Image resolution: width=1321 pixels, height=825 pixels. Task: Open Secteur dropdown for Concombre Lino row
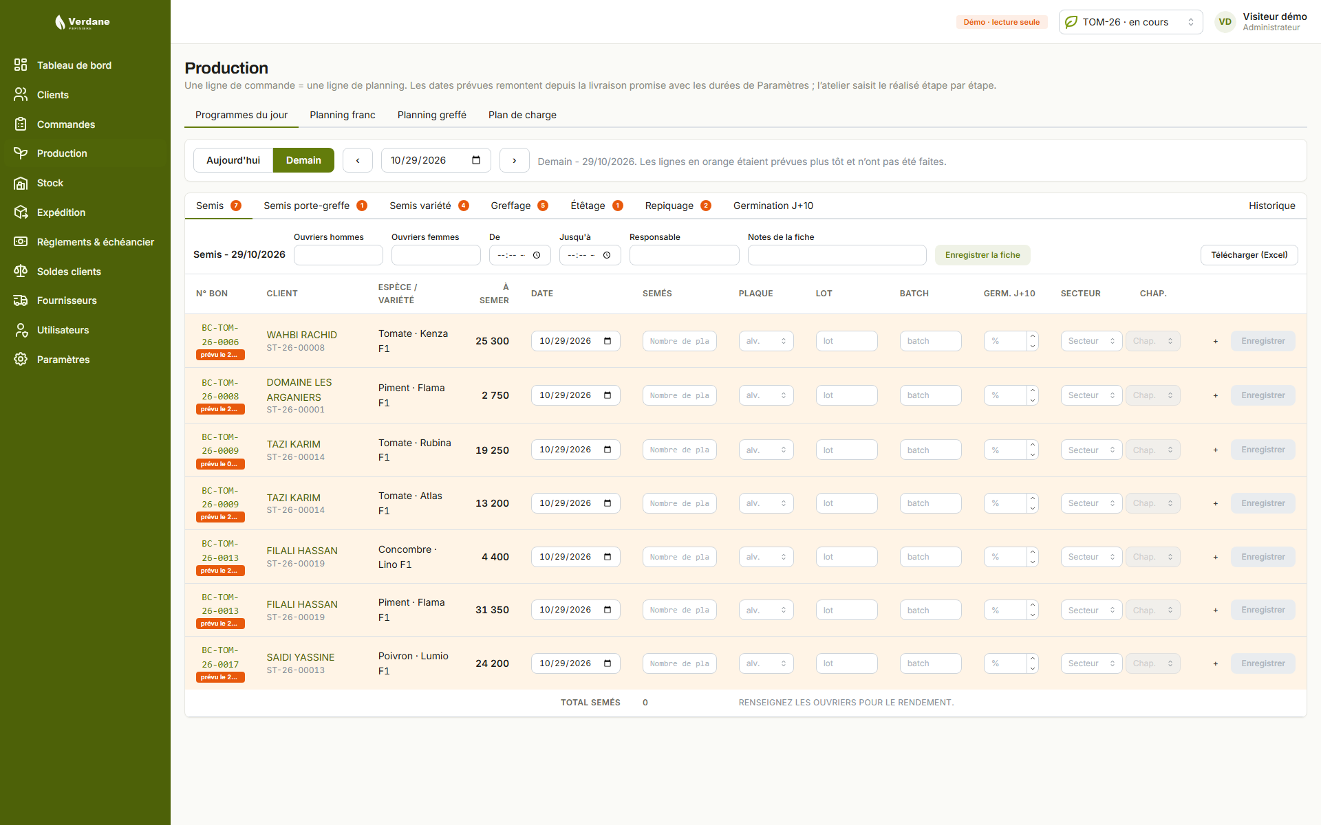click(1091, 557)
